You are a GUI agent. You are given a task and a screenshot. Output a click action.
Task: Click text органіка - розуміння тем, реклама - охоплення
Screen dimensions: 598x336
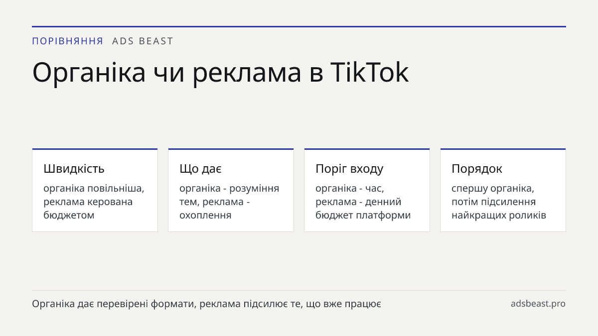tap(229, 202)
